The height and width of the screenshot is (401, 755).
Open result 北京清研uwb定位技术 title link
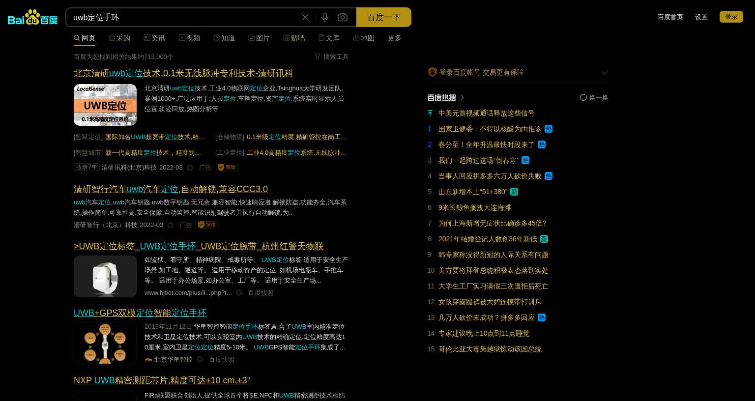(183, 73)
